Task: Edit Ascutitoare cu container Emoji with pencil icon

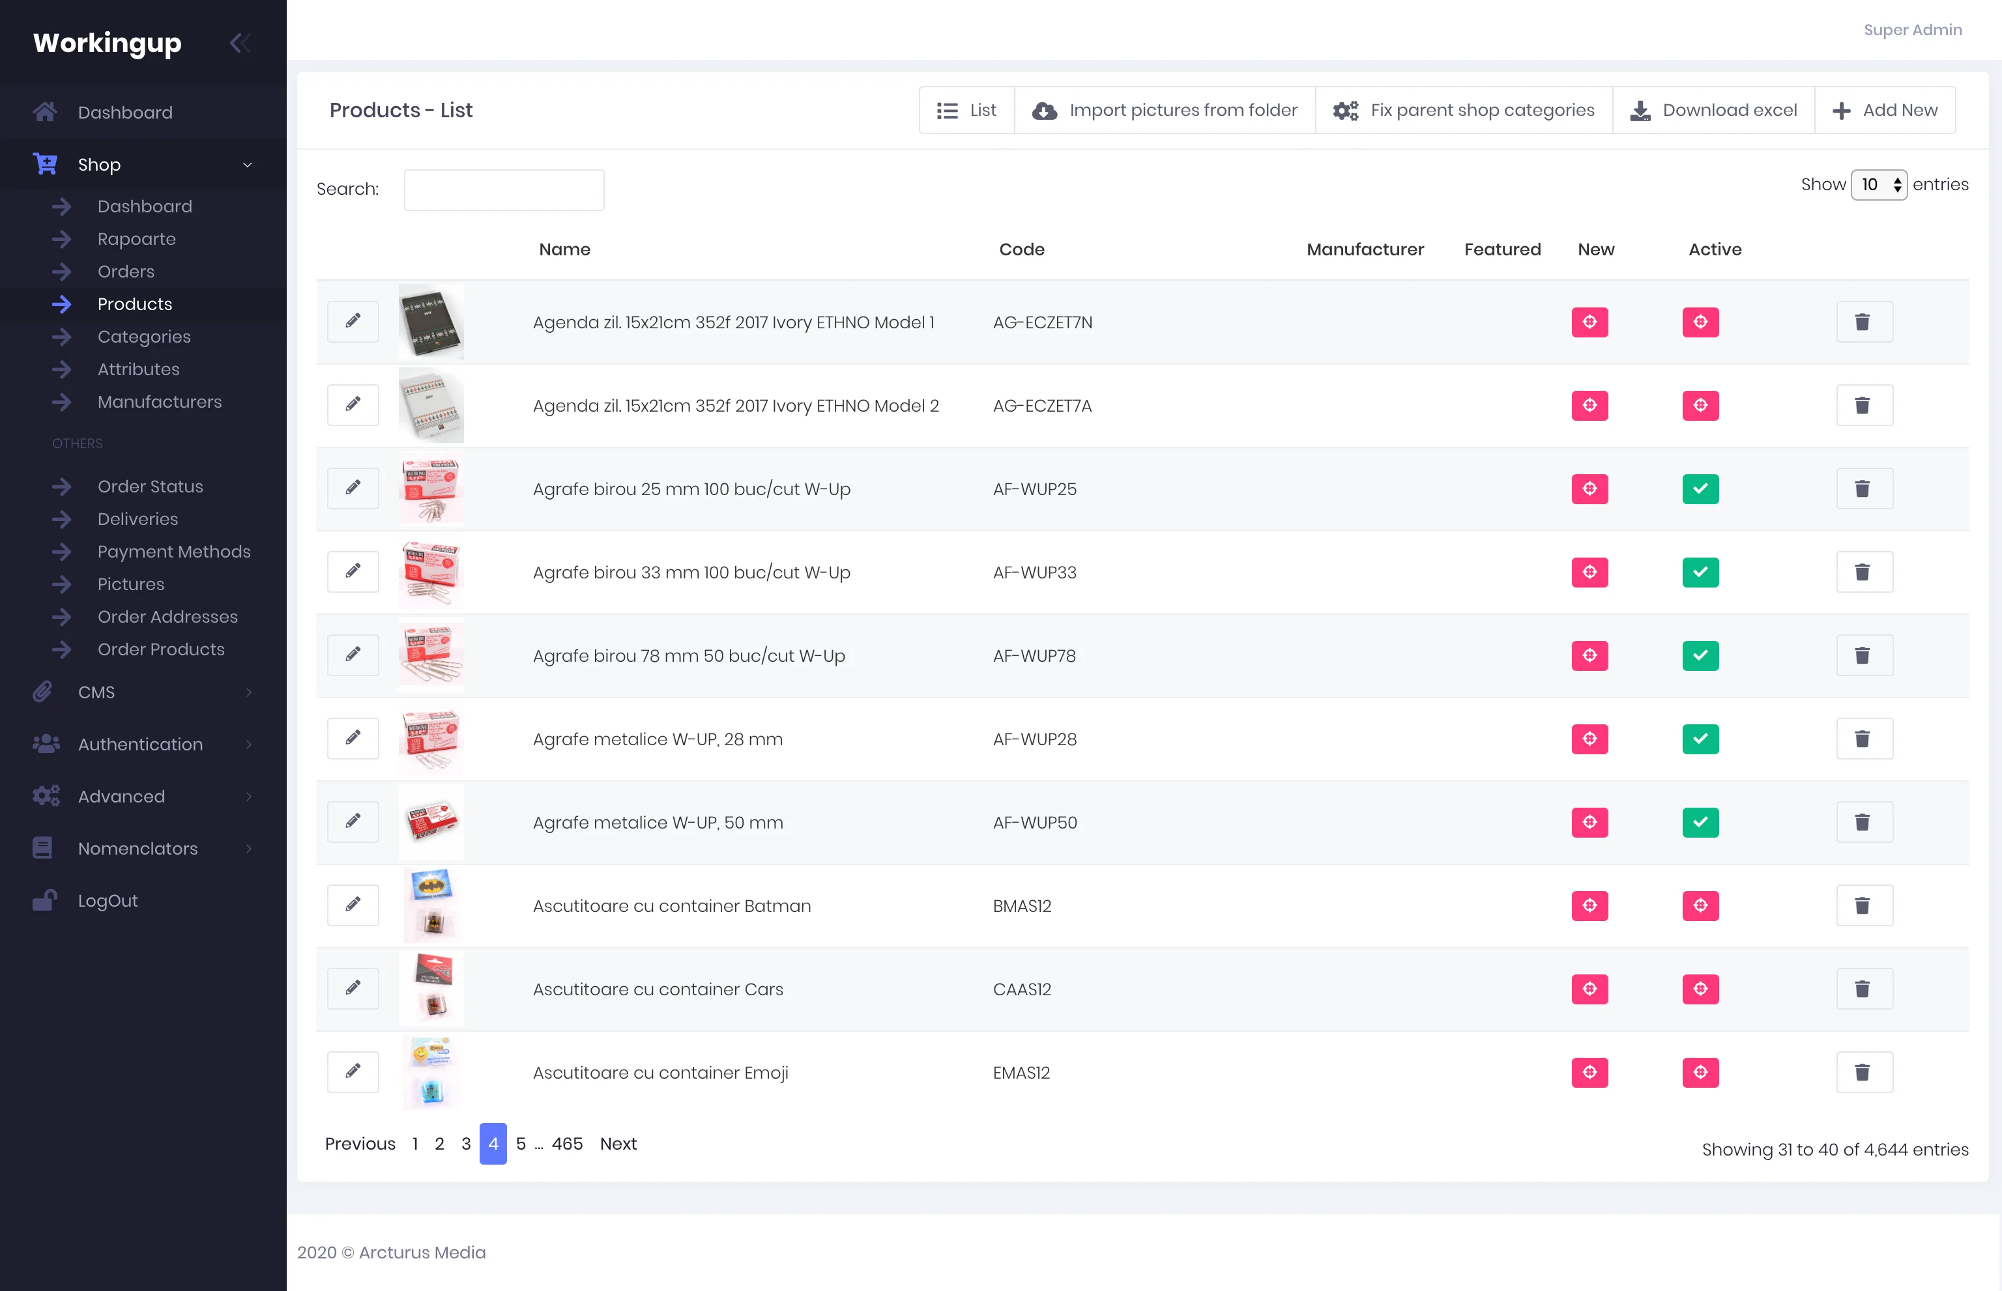Action: pos(353,1071)
